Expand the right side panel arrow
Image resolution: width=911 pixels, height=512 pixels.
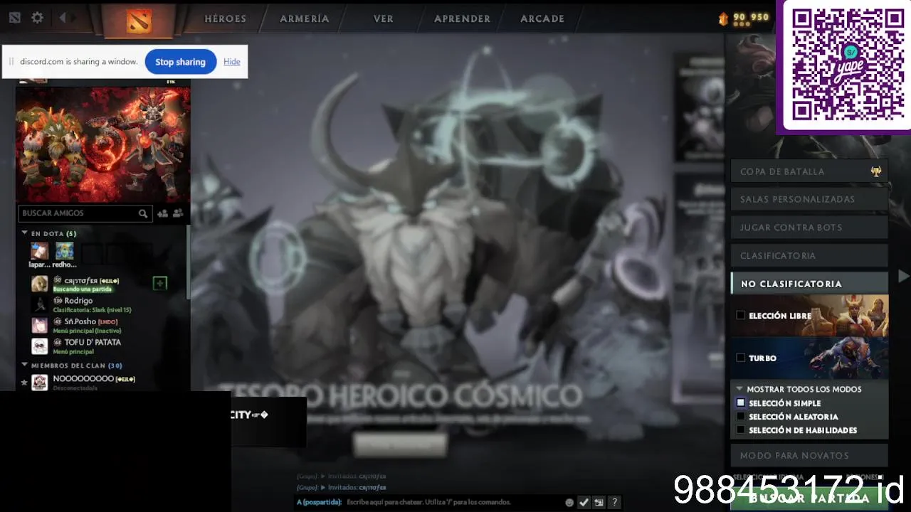(904, 275)
